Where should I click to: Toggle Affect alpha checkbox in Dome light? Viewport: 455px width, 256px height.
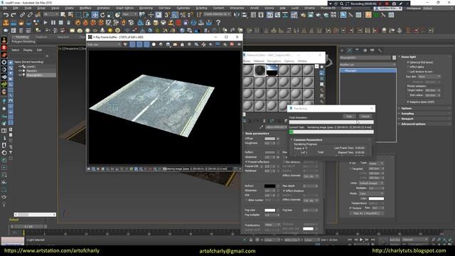[x=408, y=67]
